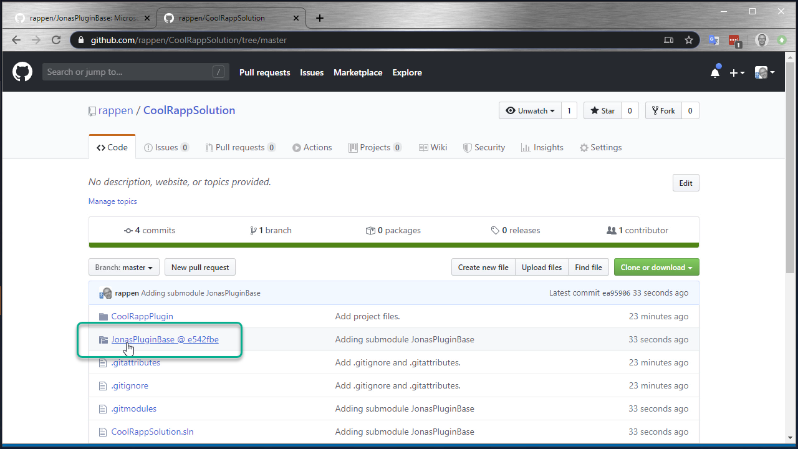Click the Find file button
This screenshot has width=798, height=449.
tap(589, 268)
